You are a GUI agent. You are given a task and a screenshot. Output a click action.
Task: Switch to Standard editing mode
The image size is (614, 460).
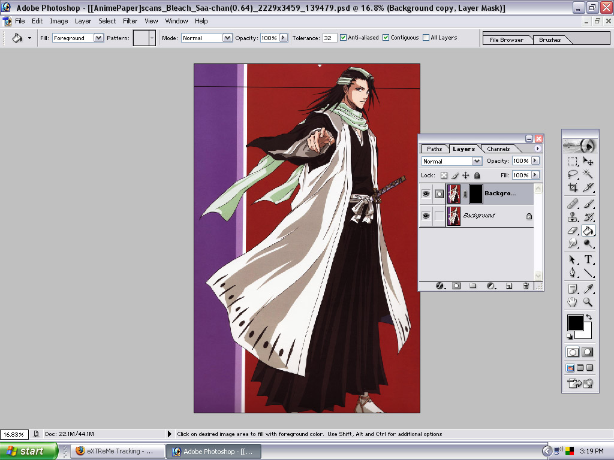pos(573,352)
